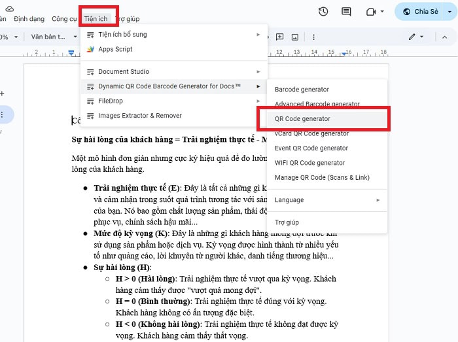Click the insert image toolbar icon
The height and width of the screenshot is (342, 458).
coord(295,37)
